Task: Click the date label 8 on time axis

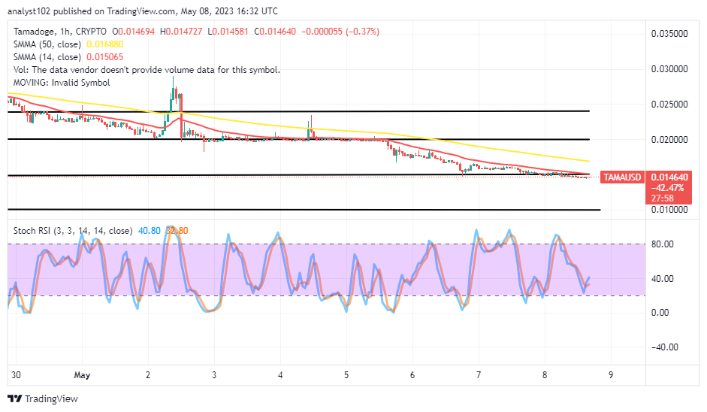Action: click(x=545, y=375)
